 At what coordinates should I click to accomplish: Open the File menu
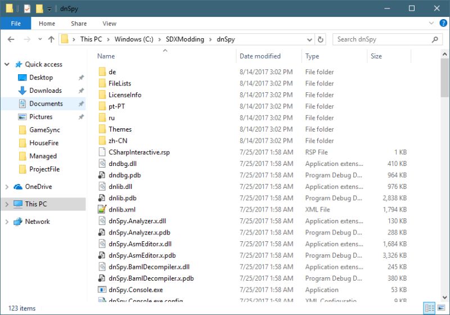point(16,24)
